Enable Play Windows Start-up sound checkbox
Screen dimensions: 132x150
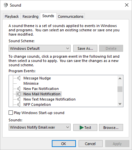(11, 113)
